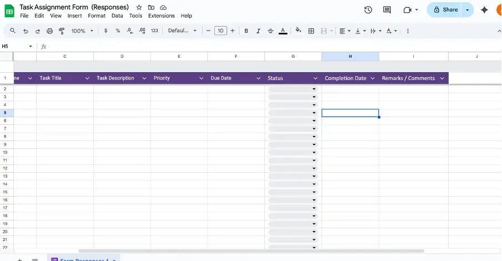Viewport: 502px width, 261px height.
Task: Star the Task Assignment Form document
Action: pos(139,7)
